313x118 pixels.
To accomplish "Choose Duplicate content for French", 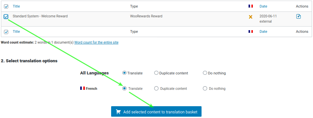I will pyautogui.click(x=156, y=88).
